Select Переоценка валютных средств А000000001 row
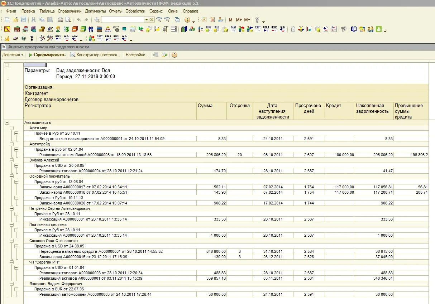 pyautogui.click(x=110, y=251)
